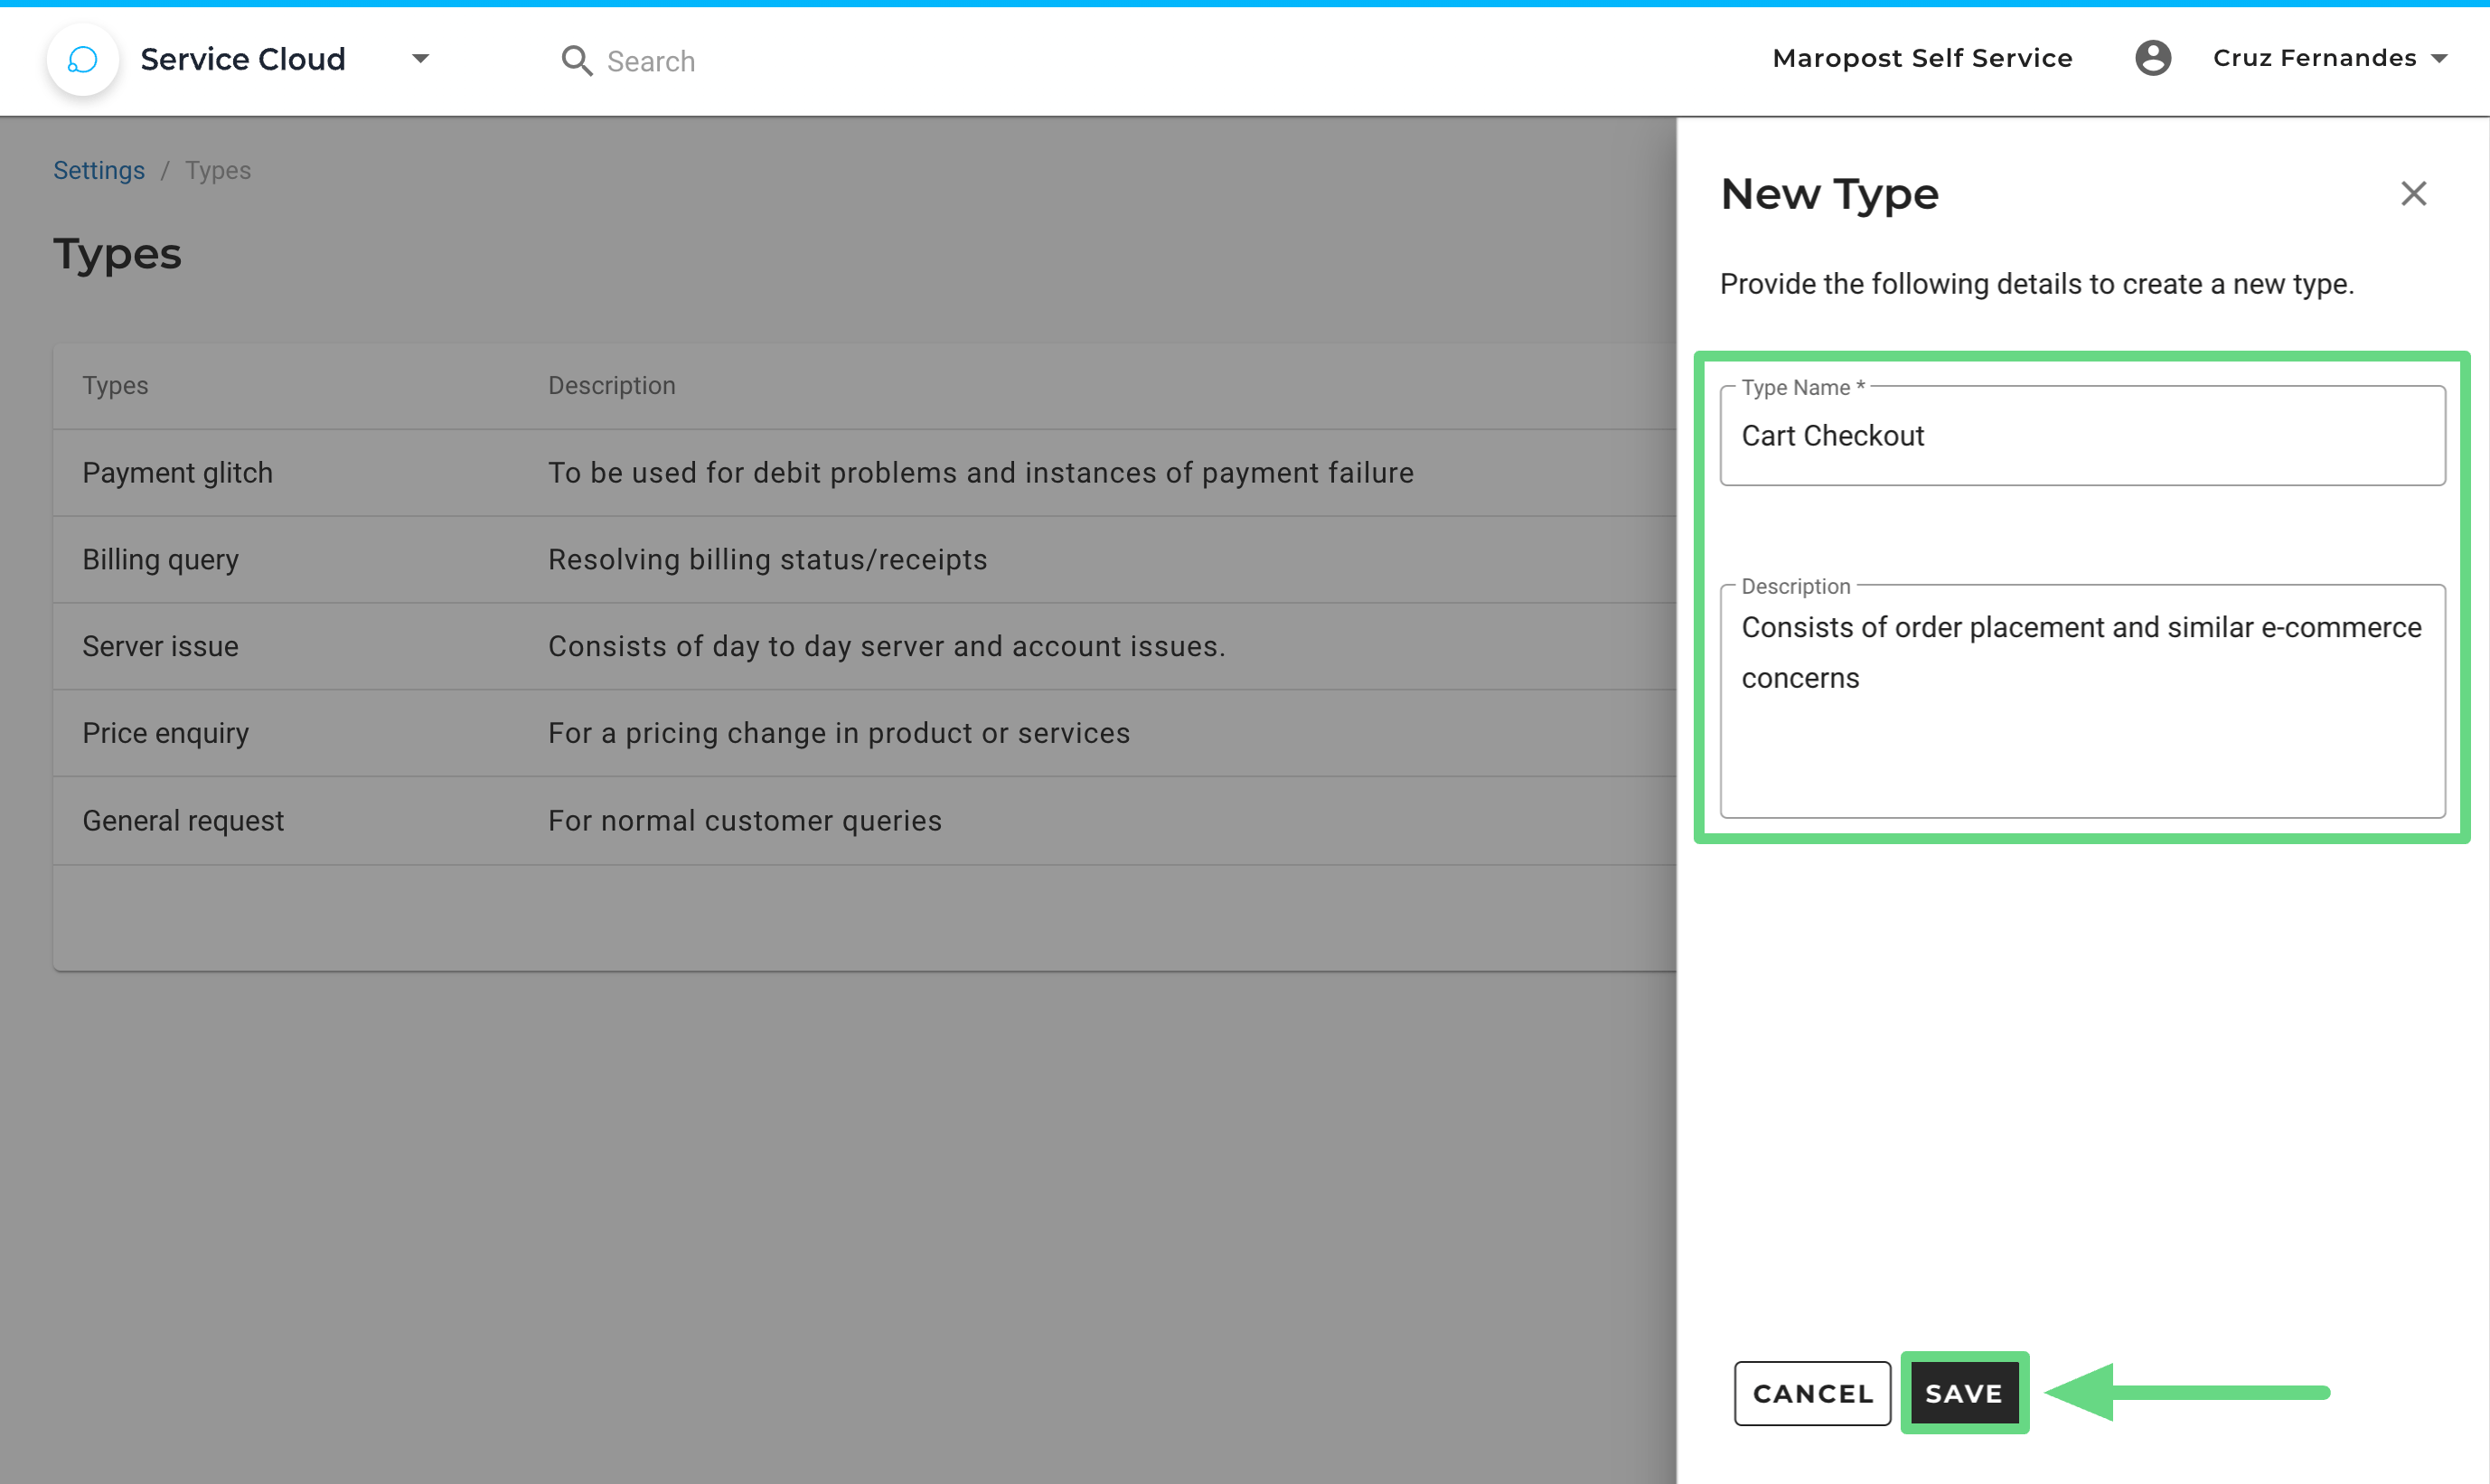Select the General request type row

point(183,821)
